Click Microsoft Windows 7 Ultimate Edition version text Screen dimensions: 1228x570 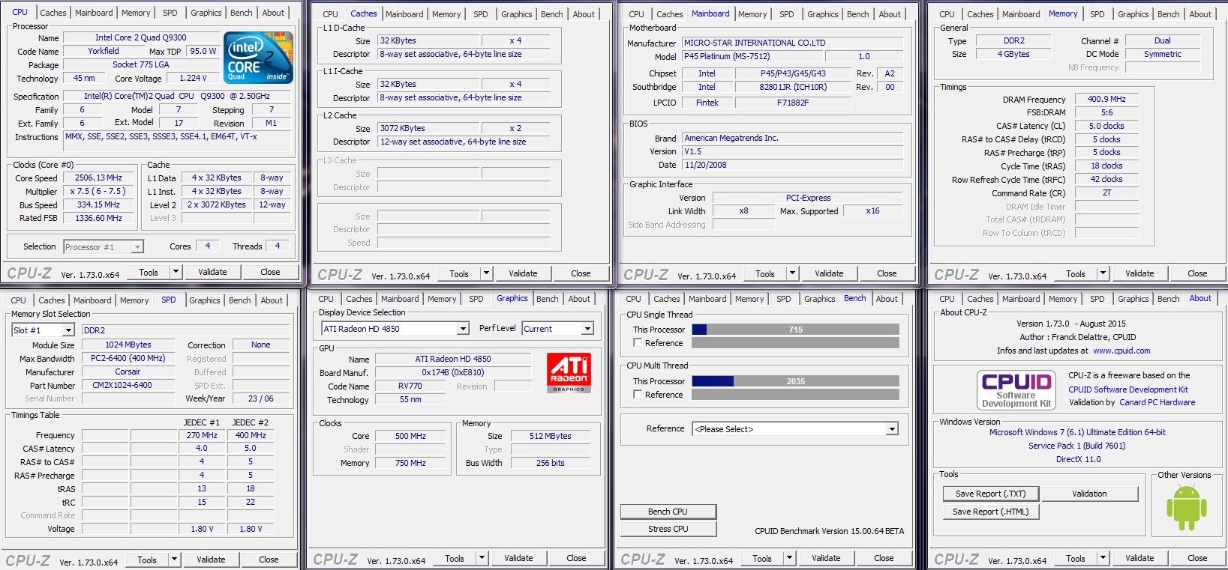click(x=1077, y=432)
